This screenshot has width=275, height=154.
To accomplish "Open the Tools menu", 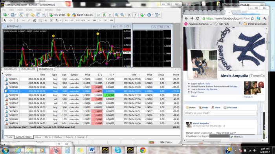I will 38,10.
